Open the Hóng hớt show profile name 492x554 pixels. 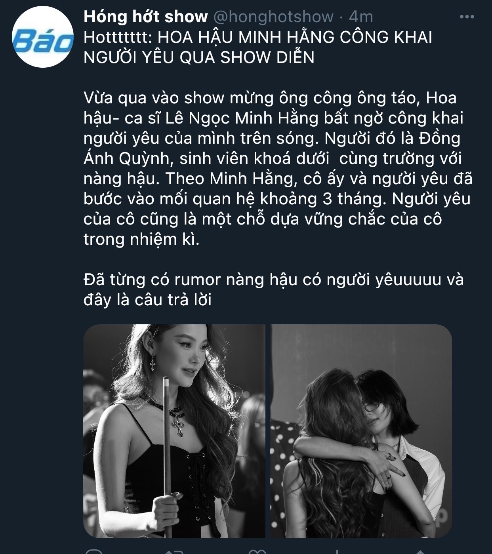pyautogui.click(x=146, y=17)
